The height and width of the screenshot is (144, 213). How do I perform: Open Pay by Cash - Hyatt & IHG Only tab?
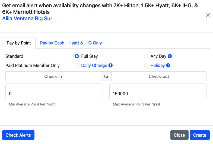(x=71, y=43)
